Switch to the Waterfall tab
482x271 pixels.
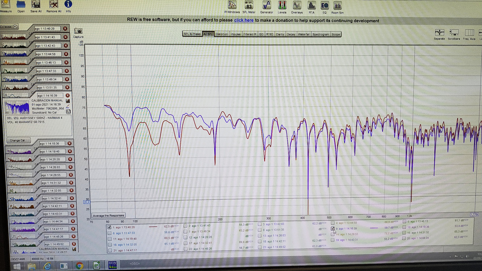tap(304, 34)
